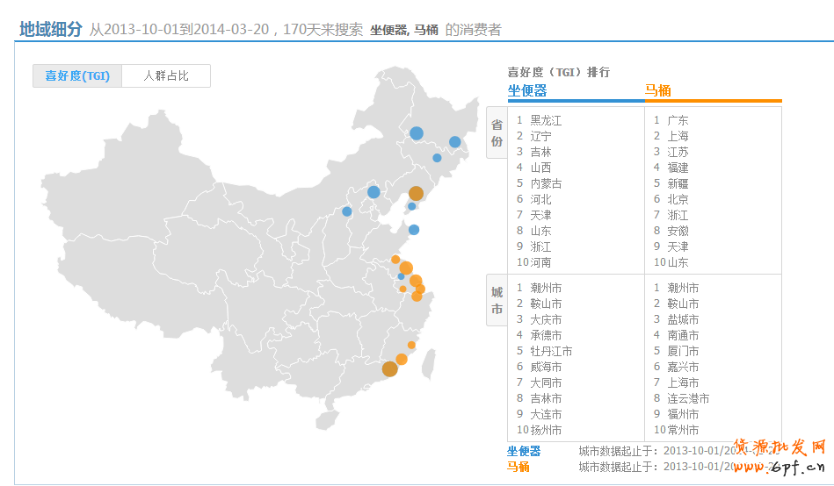Image resolution: width=834 pixels, height=486 pixels.
Task: Click the 地域细分 section title
Action: coord(51,29)
